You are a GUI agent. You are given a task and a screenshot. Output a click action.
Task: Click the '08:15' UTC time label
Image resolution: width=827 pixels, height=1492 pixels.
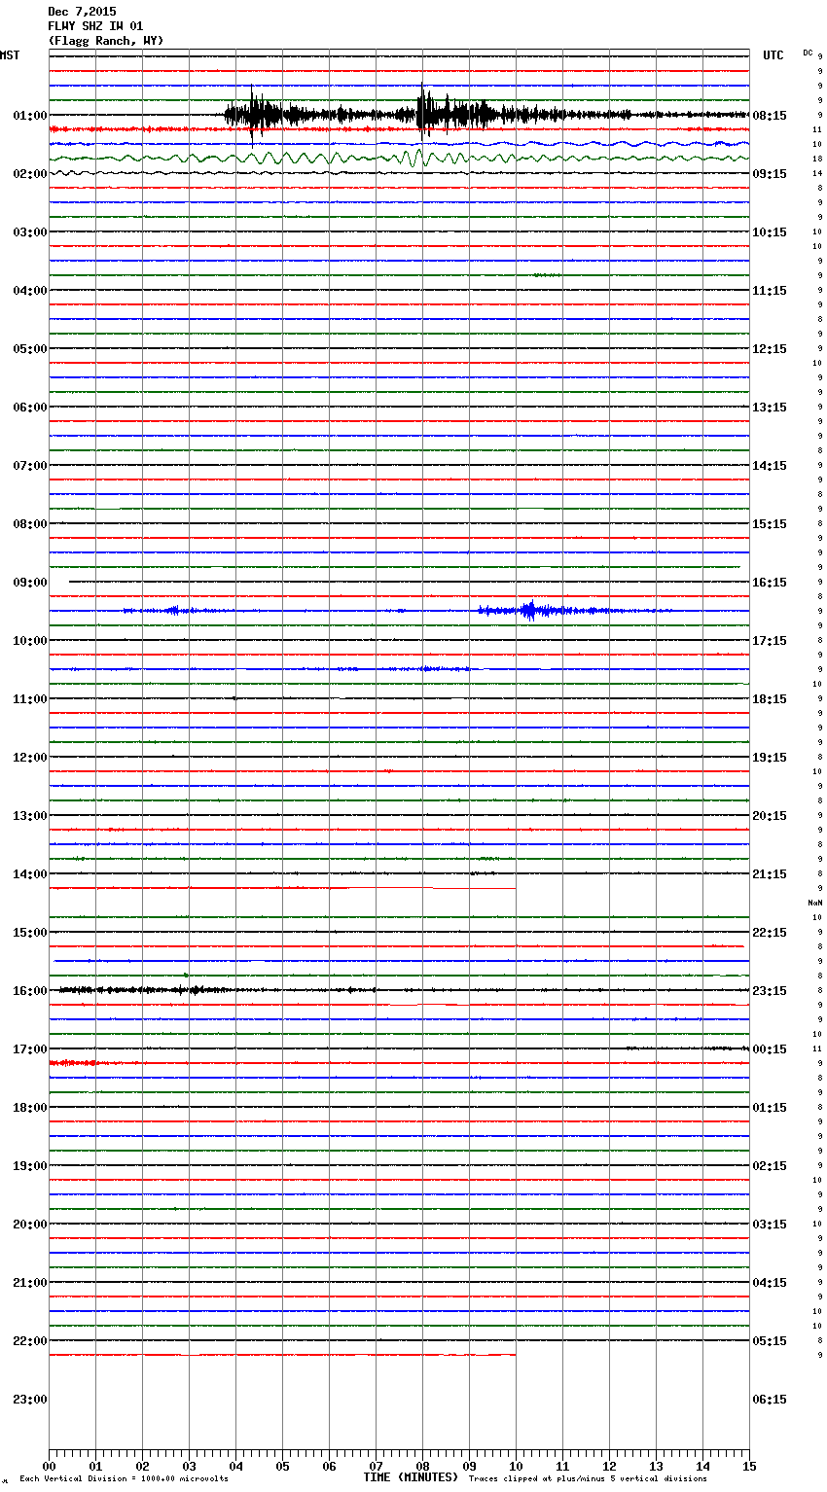770,116
